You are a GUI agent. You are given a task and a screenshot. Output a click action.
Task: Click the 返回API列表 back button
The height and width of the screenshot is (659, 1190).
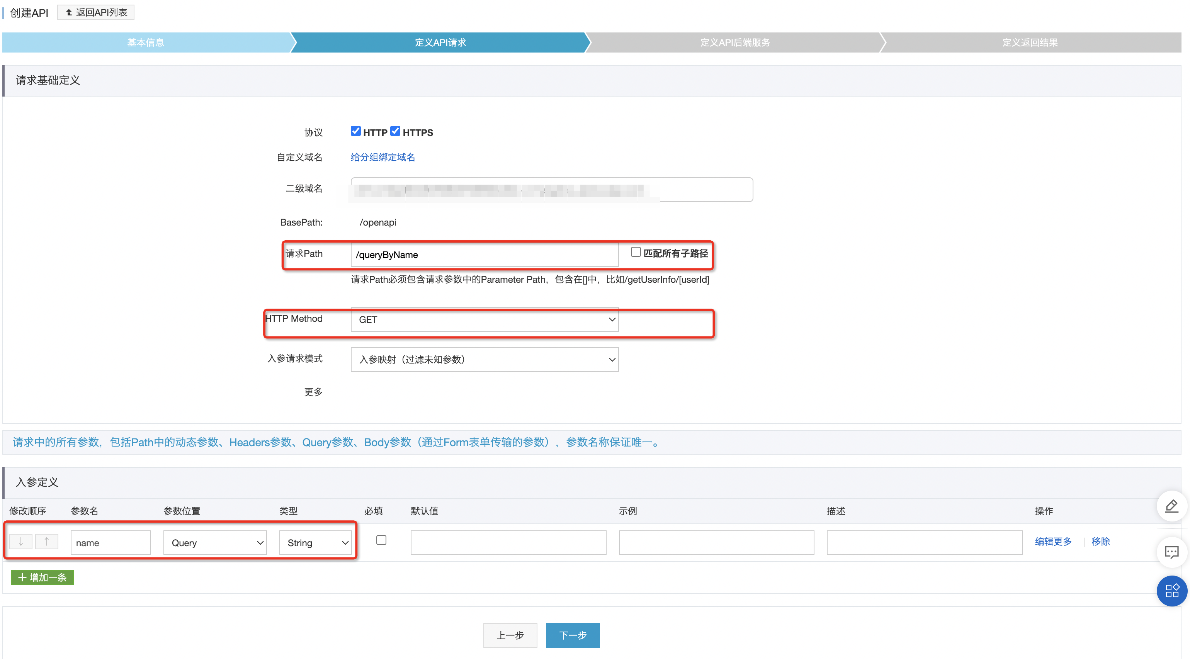96,12
